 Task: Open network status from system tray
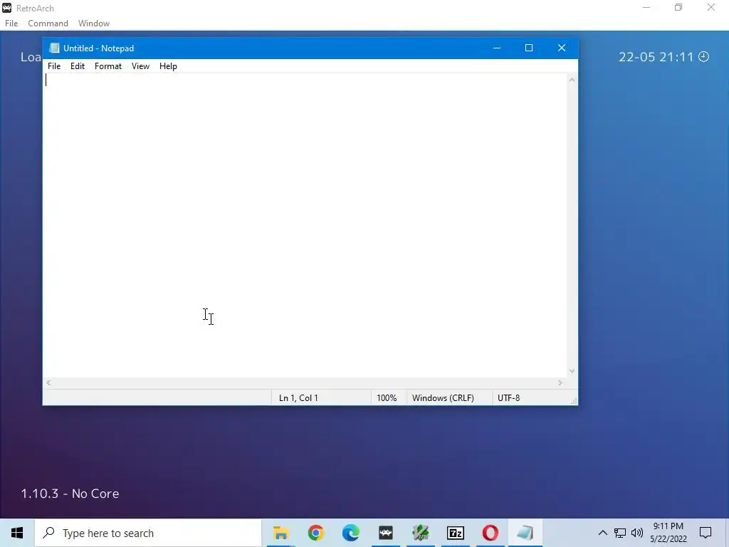point(620,533)
